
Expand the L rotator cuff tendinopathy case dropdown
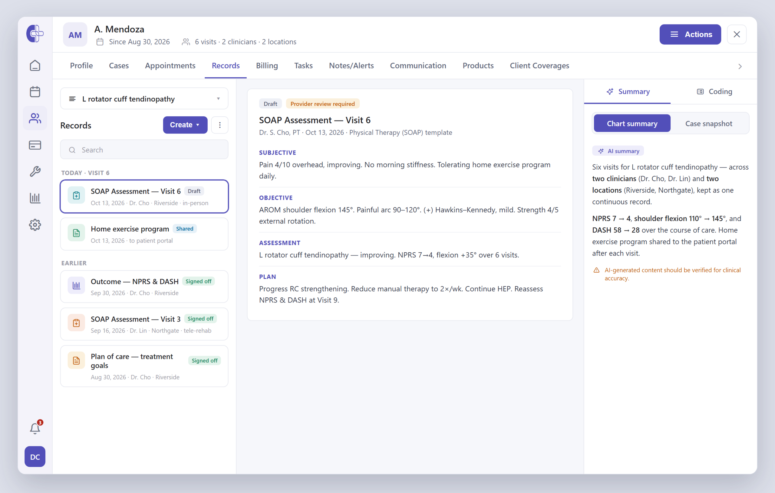(x=144, y=99)
